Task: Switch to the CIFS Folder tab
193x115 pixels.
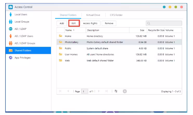Action: point(116,15)
